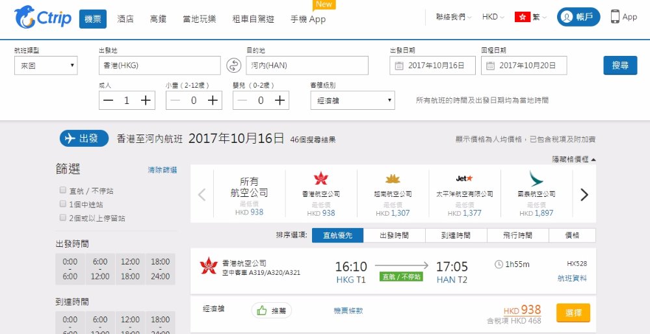Open the 航班類型 trip type dropdown
Image resolution: width=650 pixels, height=334 pixels.
(x=45, y=66)
